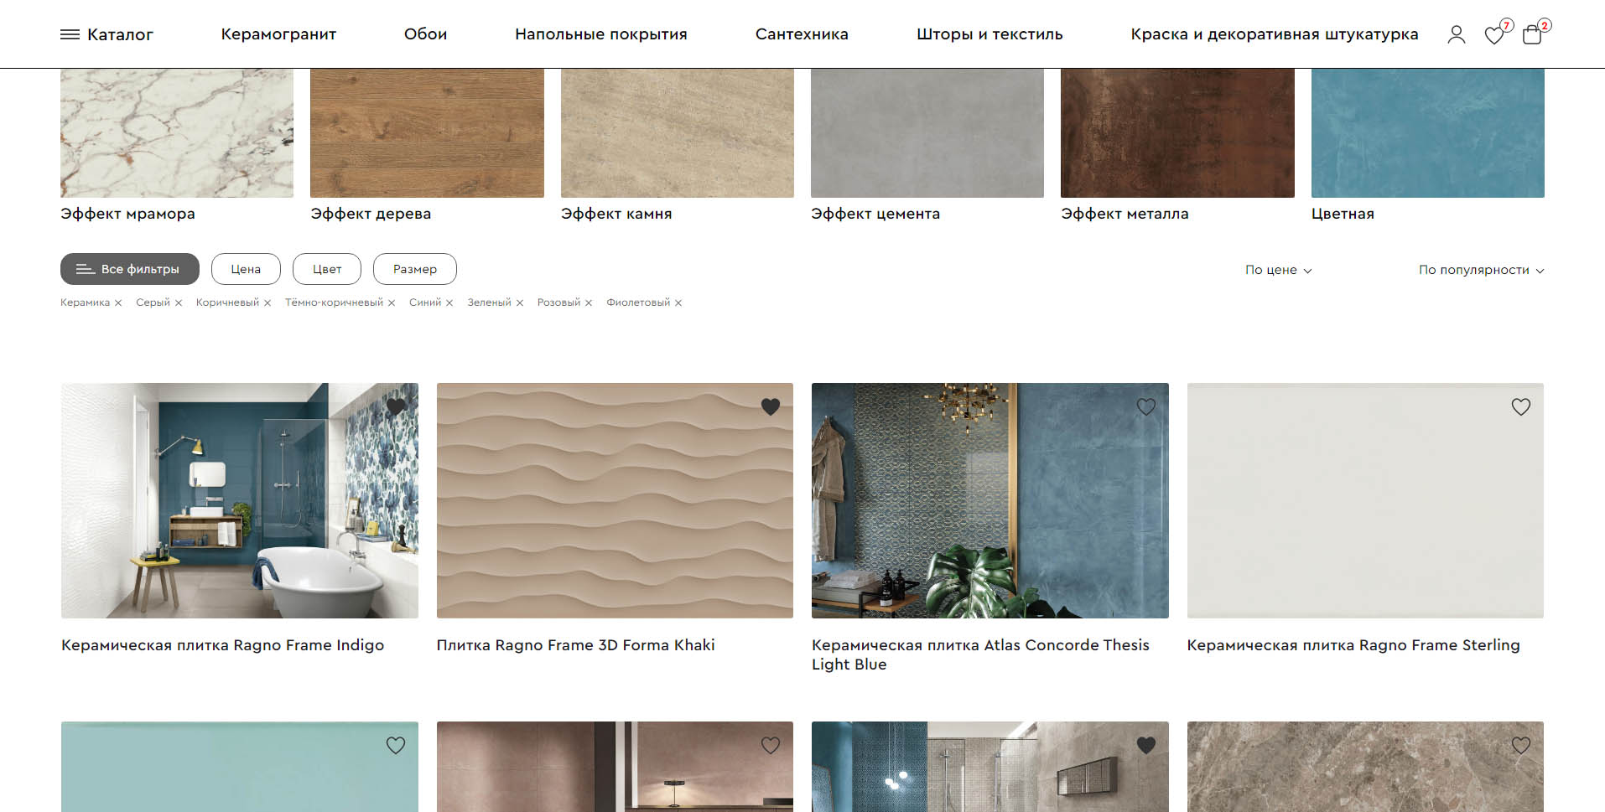1605x812 pixels.
Task: Select the cement texture swatch image
Action: (927, 133)
